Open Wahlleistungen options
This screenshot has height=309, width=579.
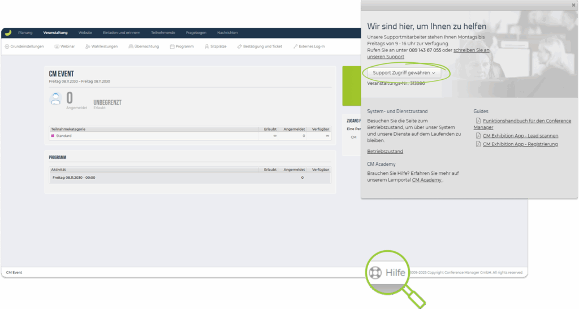click(102, 46)
